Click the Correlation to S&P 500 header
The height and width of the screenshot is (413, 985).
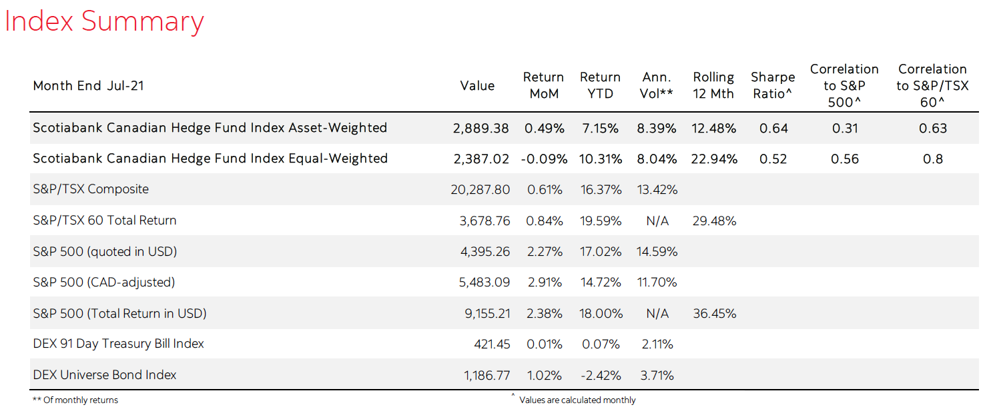tap(844, 86)
